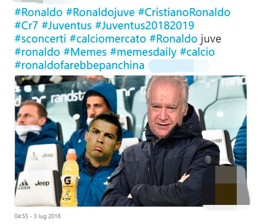This screenshot has height=224, width=262.
Task: Click the pixelated area in image corner
Action: tap(231, 185)
